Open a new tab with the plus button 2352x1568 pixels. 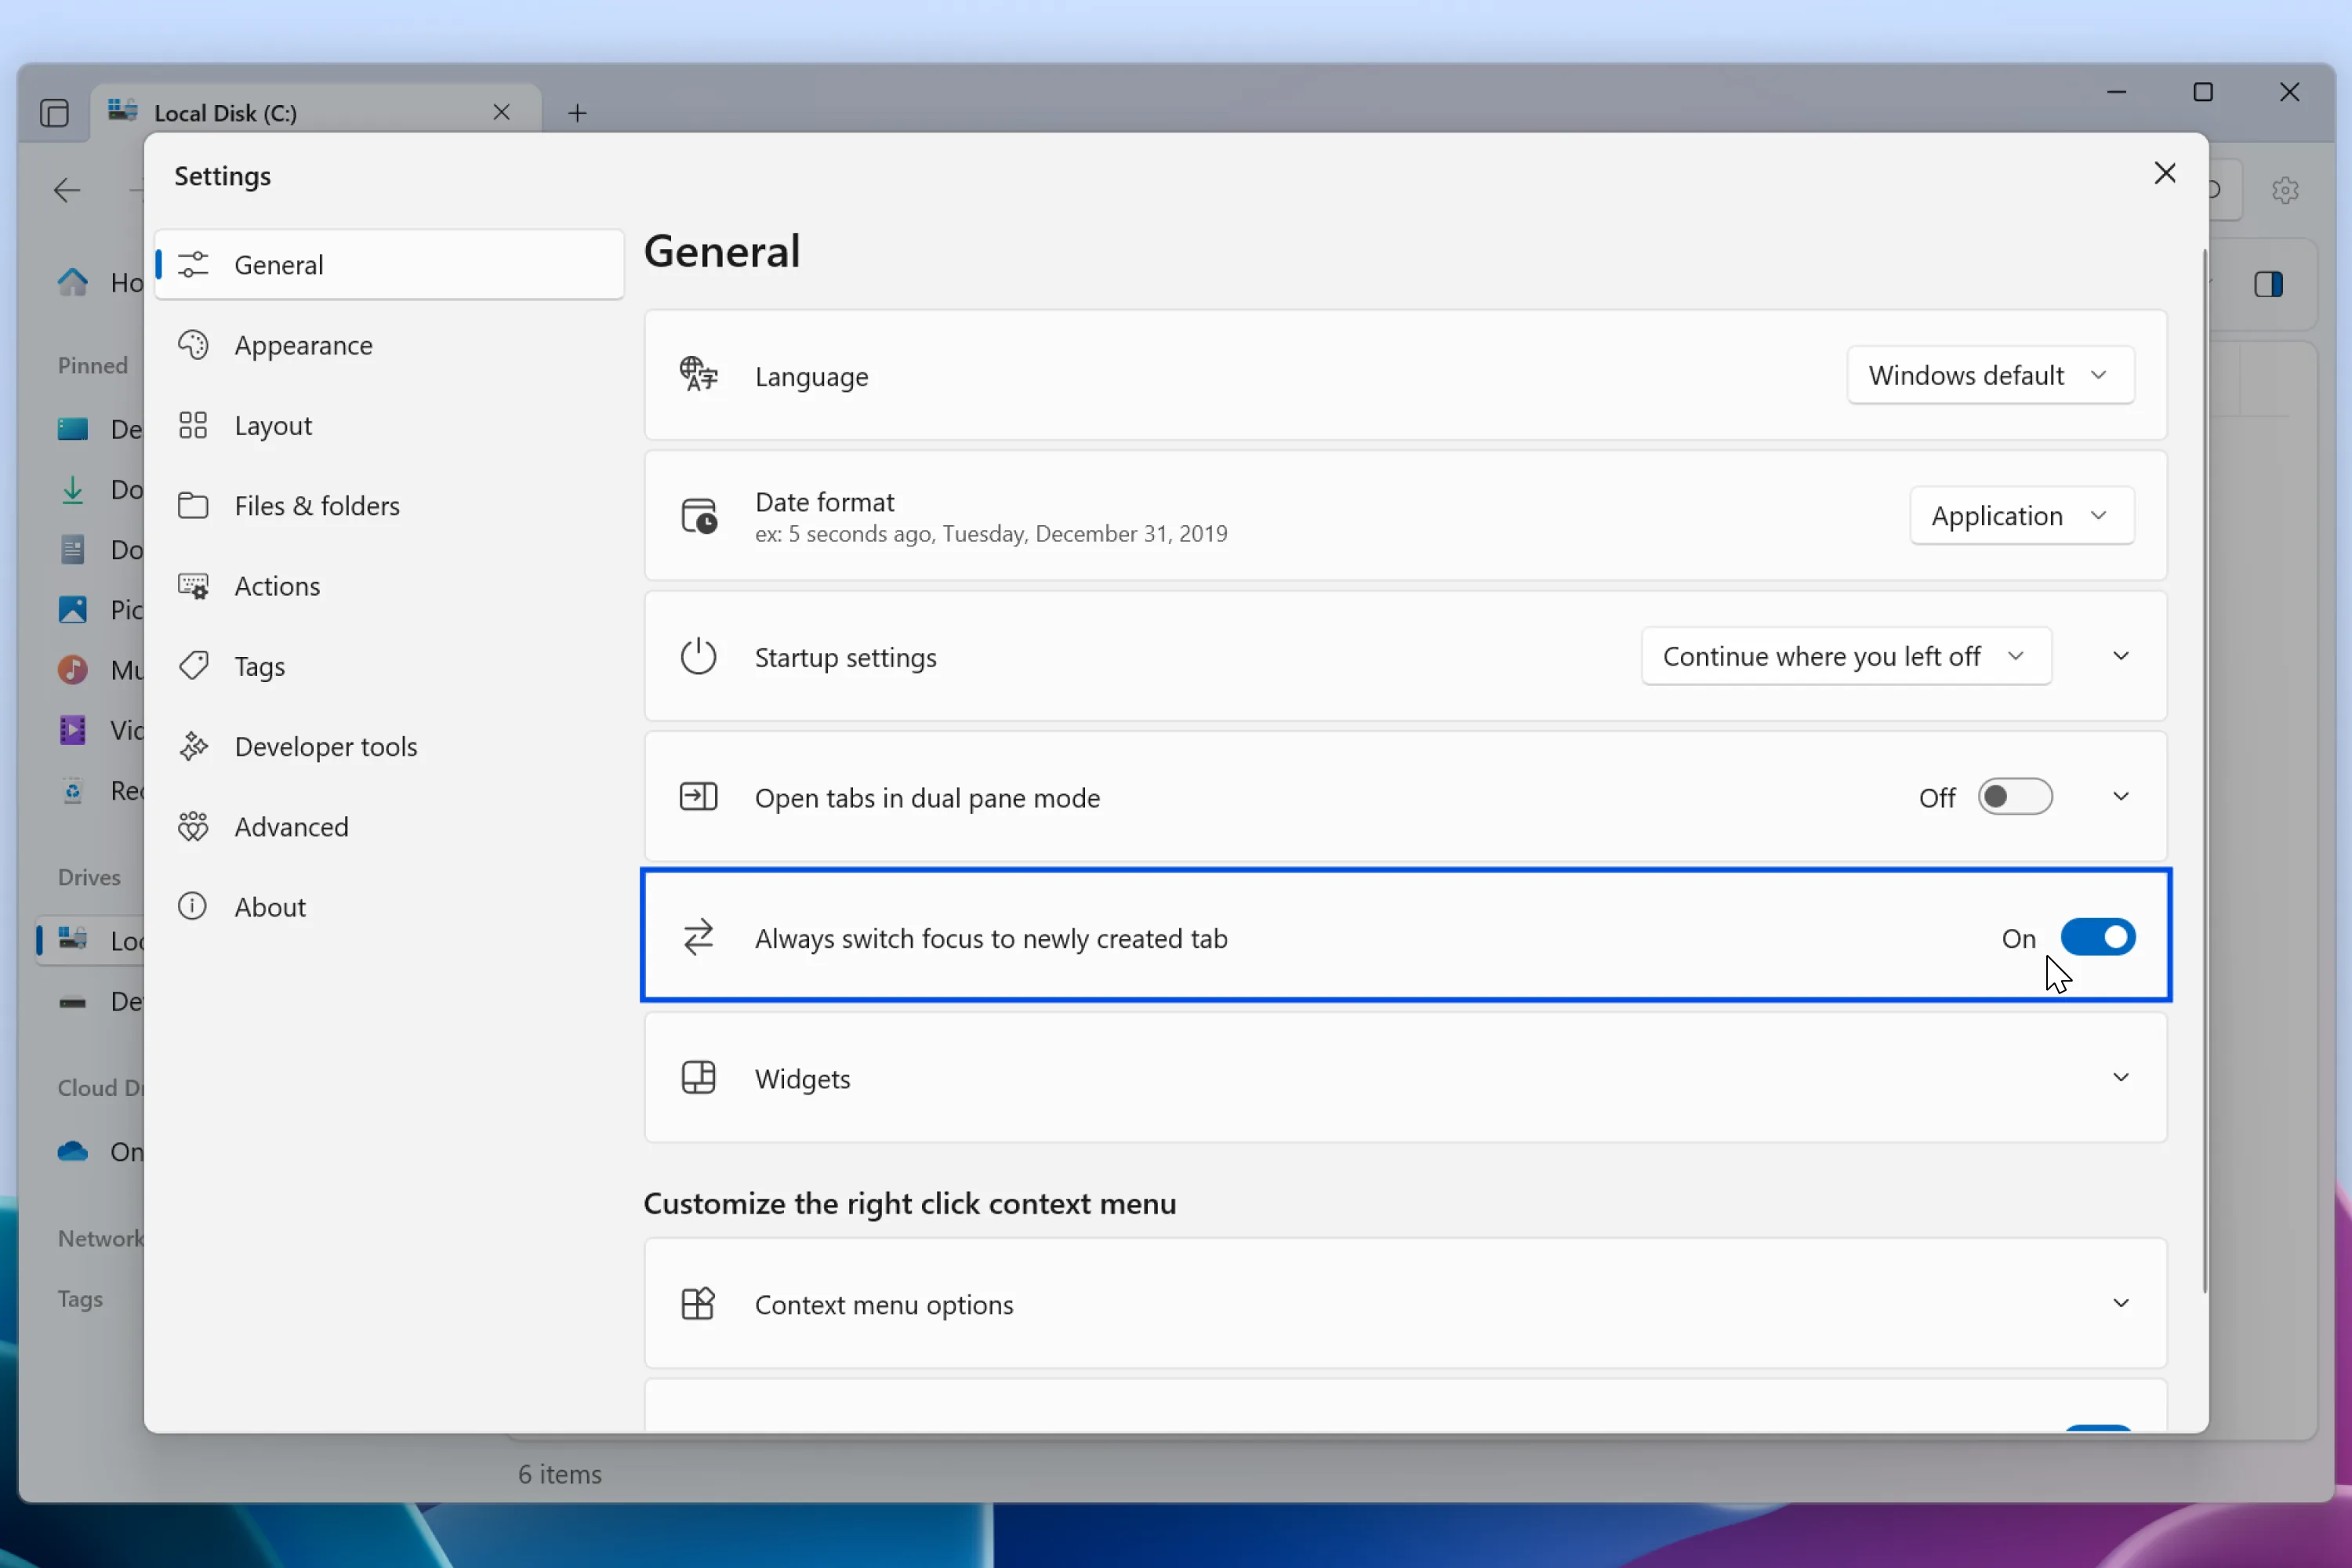(577, 113)
